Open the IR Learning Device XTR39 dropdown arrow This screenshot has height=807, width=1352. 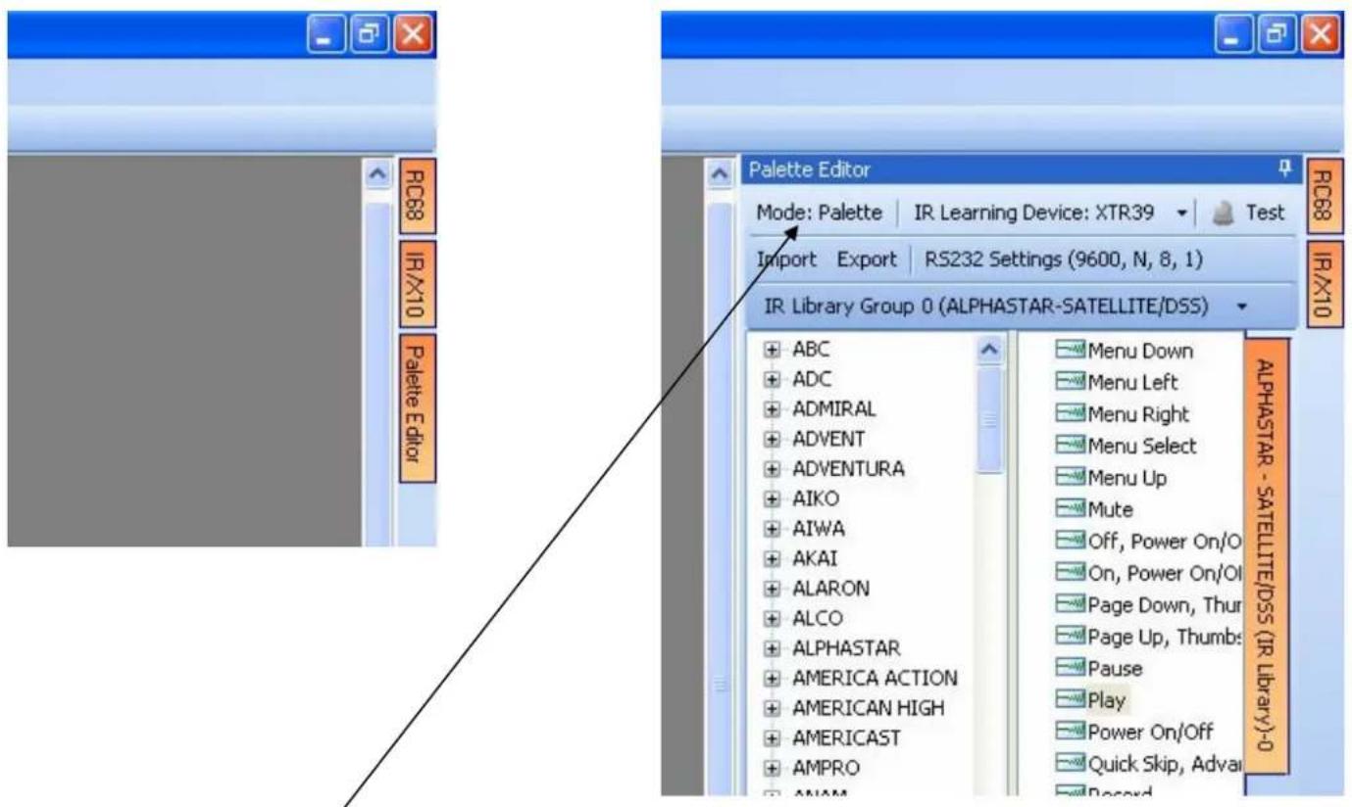(1182, 213)
